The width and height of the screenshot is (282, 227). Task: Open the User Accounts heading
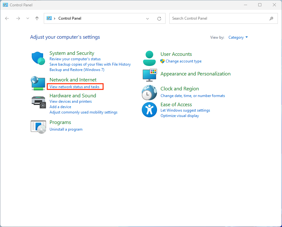(x=176, y=54)
